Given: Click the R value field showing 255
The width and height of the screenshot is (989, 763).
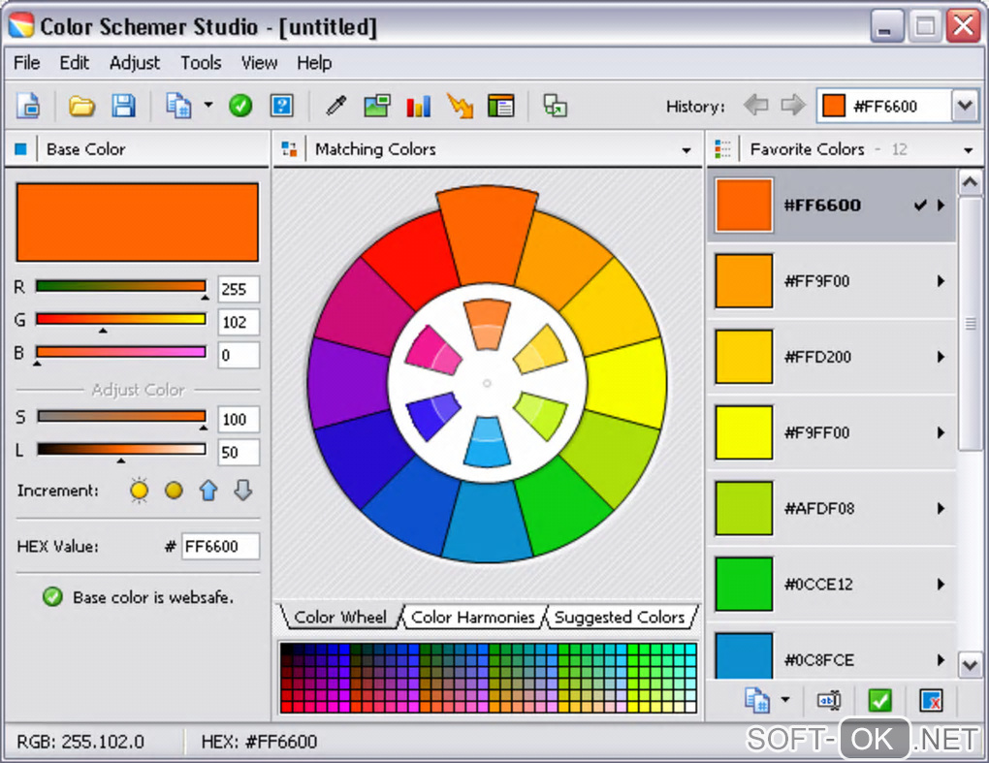Looking at the screenshot, I should [x=239, y=290].
